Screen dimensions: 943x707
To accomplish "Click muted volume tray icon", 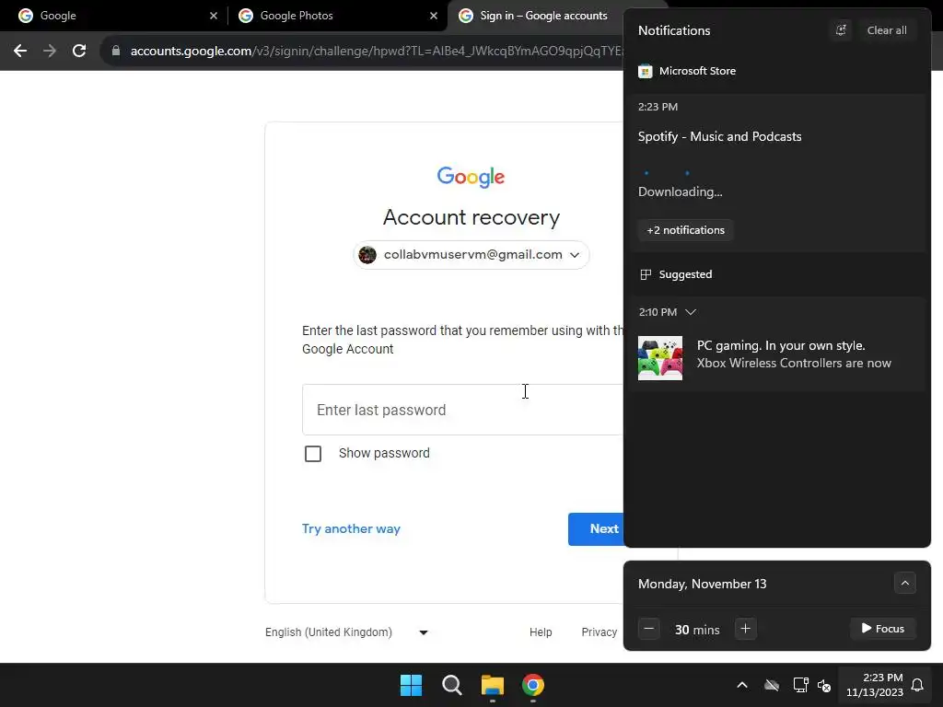I will [x=824, y=685].
